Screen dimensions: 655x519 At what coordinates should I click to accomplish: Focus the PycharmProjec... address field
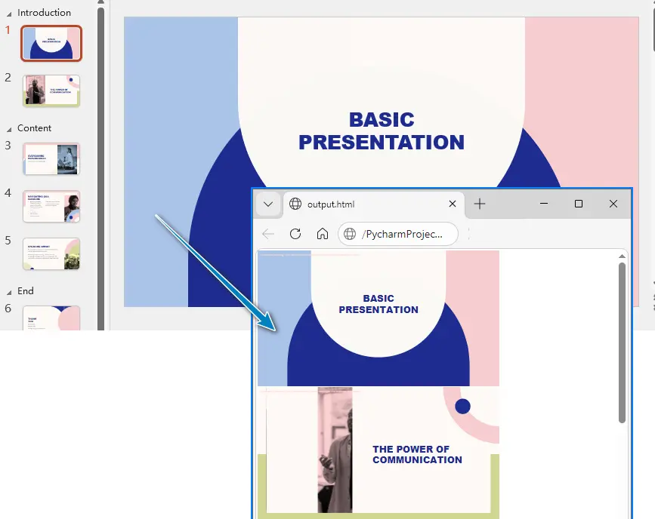397,234
